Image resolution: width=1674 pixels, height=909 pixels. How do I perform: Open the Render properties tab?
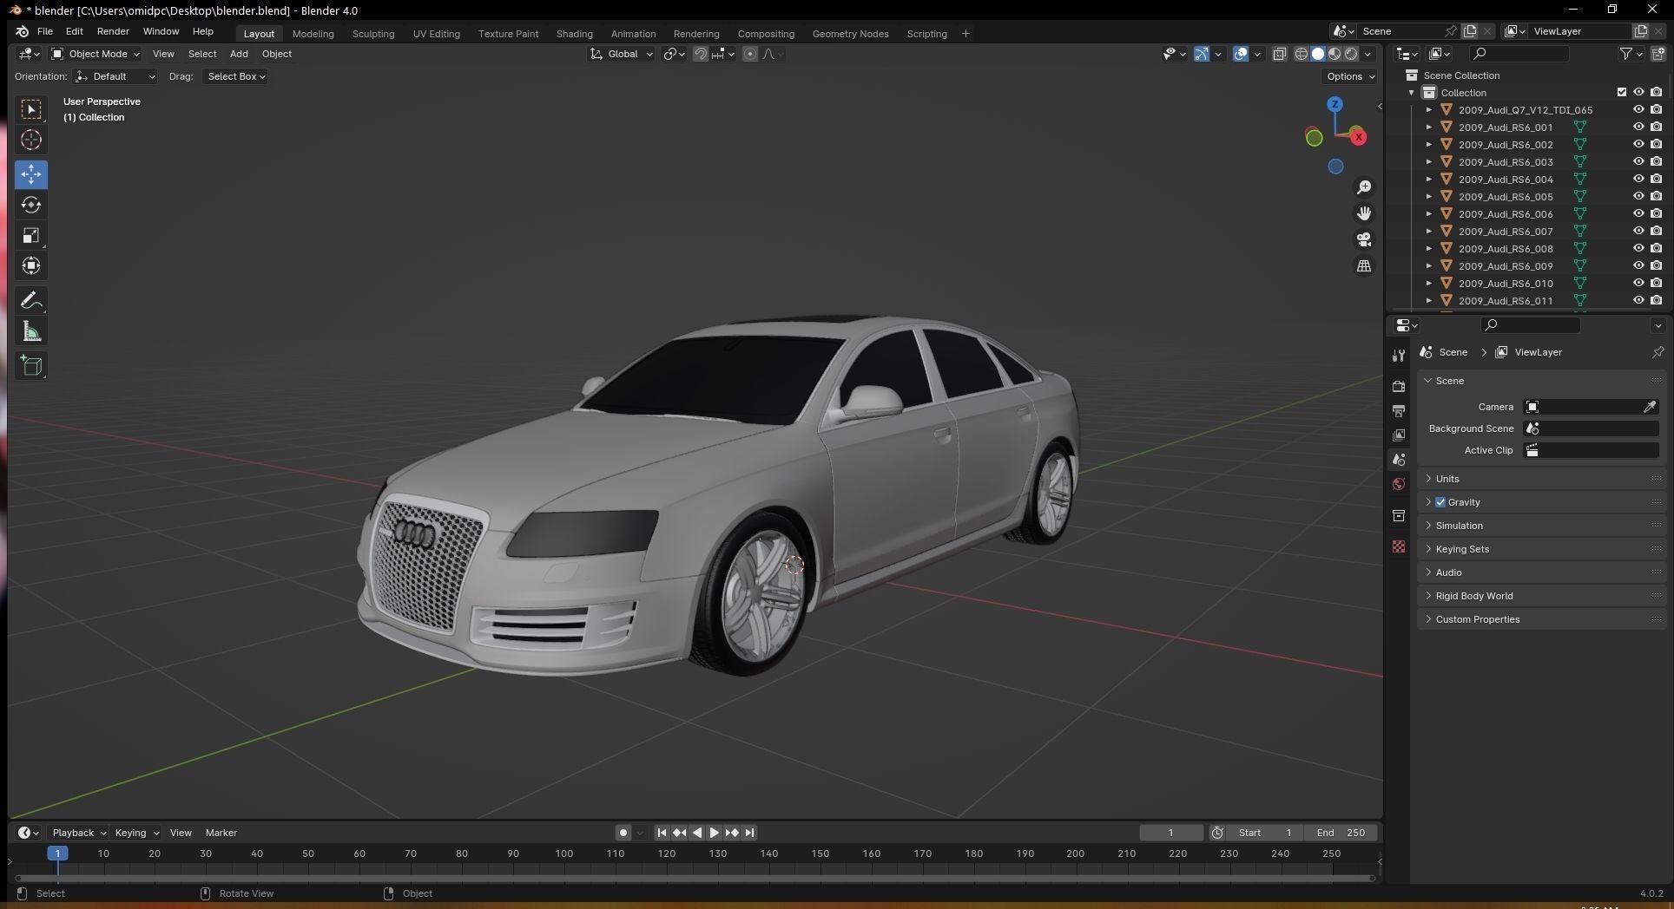point(1399,386)
